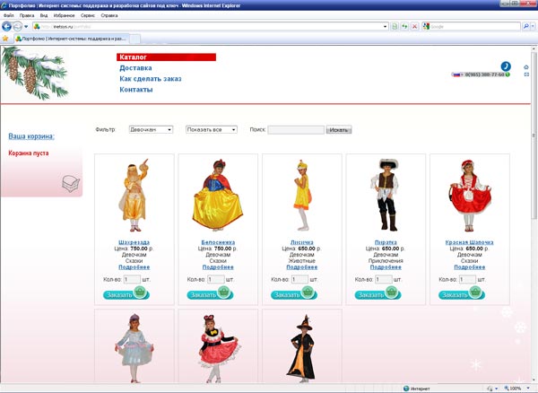Image resolution: width=538 pixels, height=393 pixels.
Task: Open the witch costume thumbnail in second row
Action: point(301,348)
